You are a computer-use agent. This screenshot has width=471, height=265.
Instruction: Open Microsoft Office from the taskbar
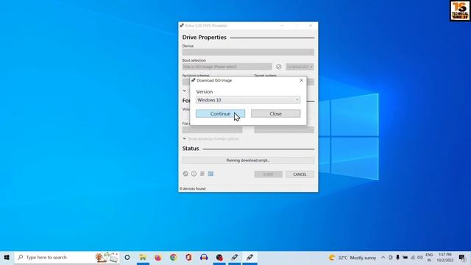pos(188,258)
